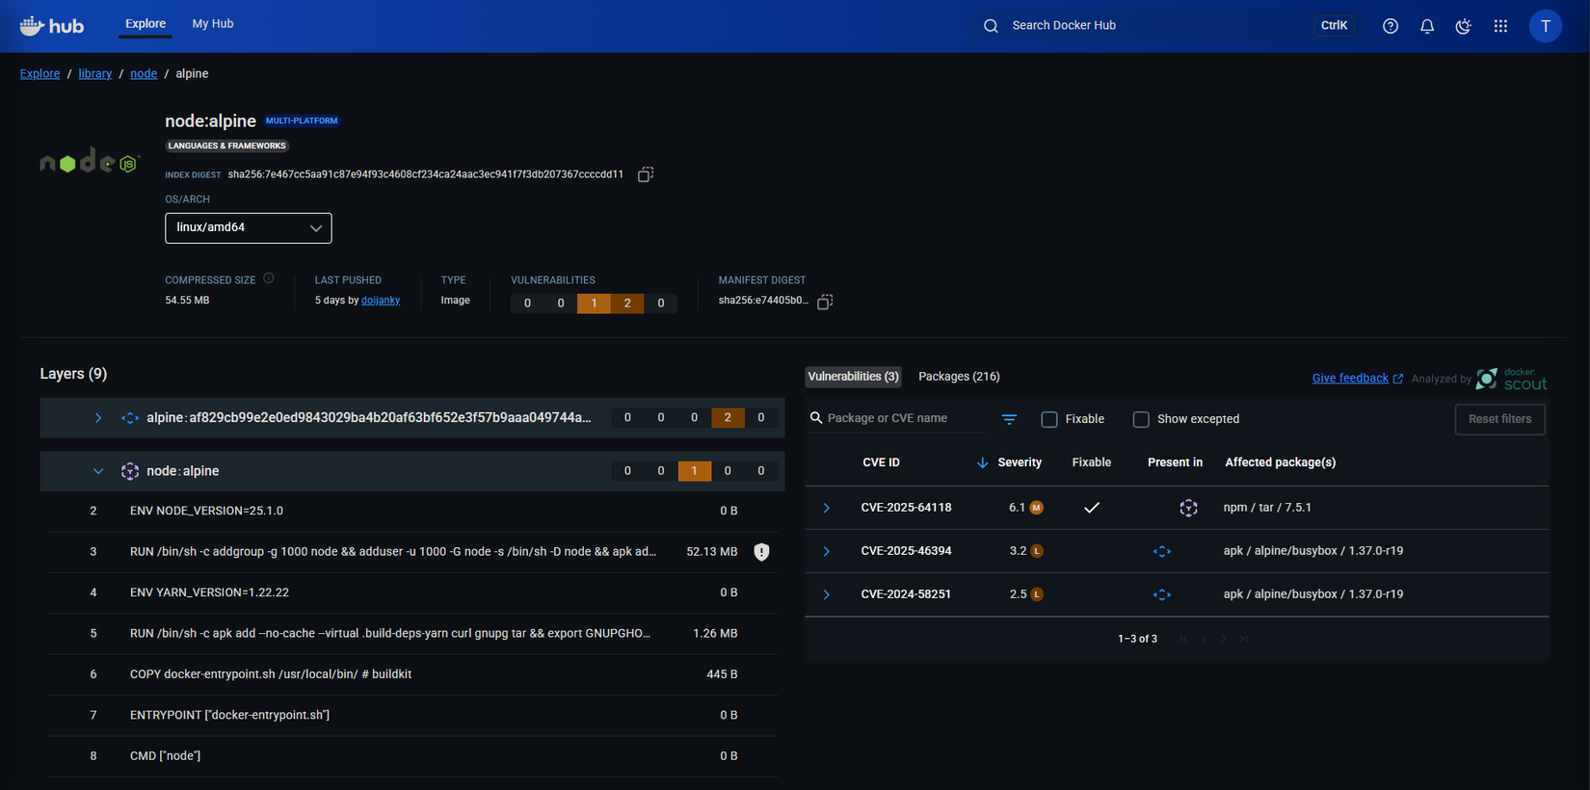This screenshot has width=1590, height=790.
Task: Open the help question mark icon
Action: 1391,26
